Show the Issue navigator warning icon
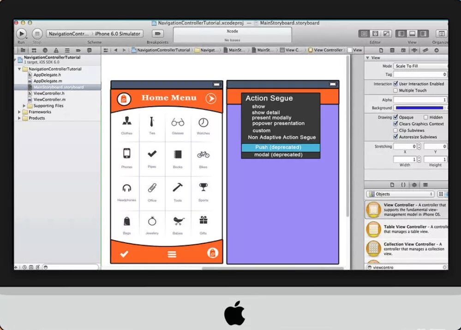This screenshot has width=461, height=330. [x=56, y=50]
